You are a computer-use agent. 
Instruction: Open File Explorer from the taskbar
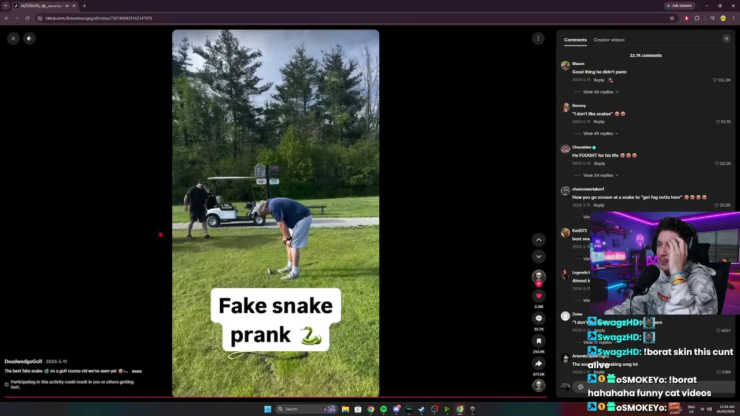345,409
